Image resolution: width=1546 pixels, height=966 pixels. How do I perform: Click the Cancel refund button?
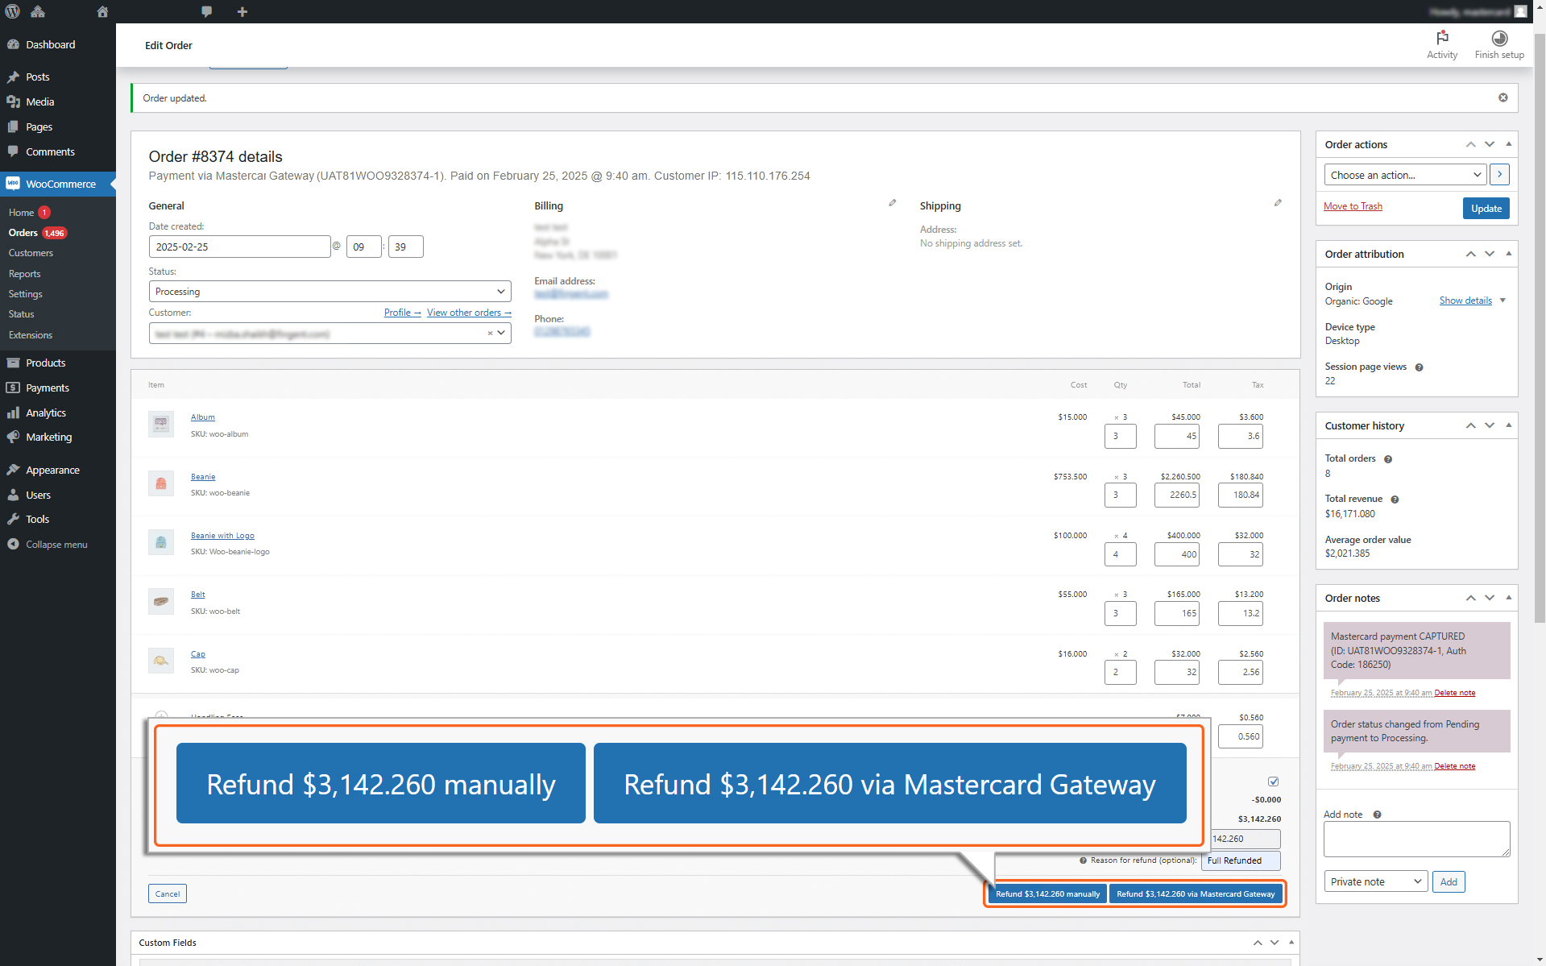tap(168, 893)
